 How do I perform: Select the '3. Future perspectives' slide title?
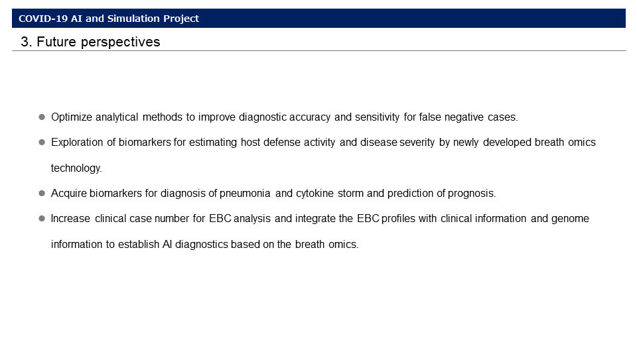[90, 42]
